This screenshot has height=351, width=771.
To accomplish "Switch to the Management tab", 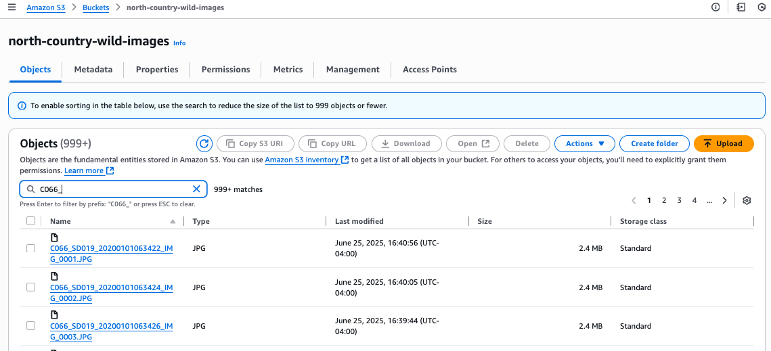I will pos(353,69).
